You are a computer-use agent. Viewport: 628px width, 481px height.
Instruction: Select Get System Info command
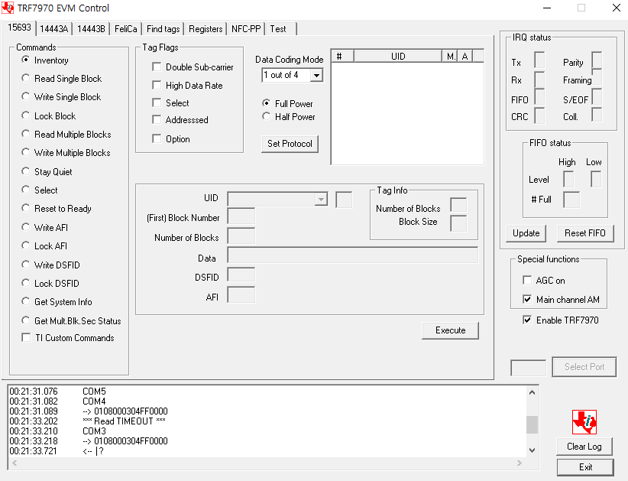point(26,301)
